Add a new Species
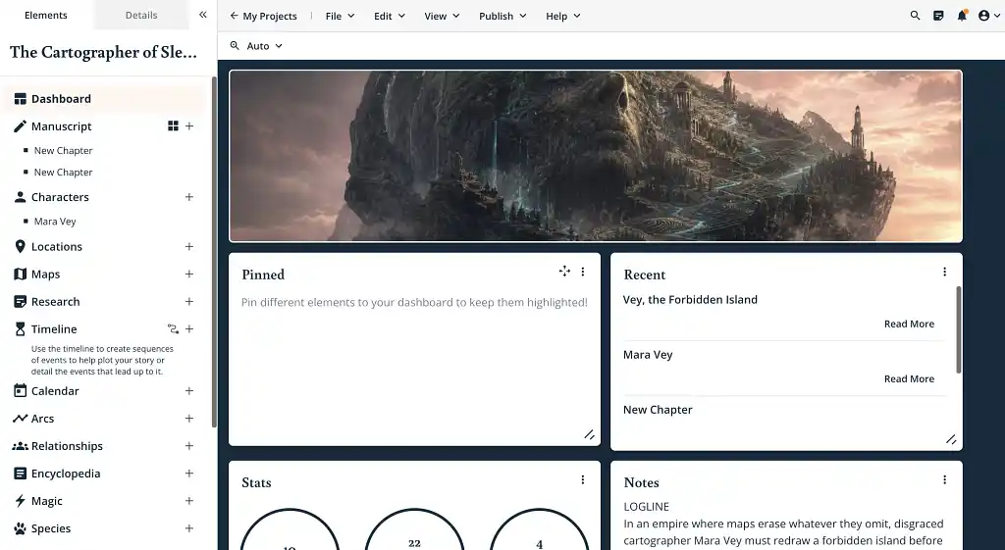 coord(189,528)
